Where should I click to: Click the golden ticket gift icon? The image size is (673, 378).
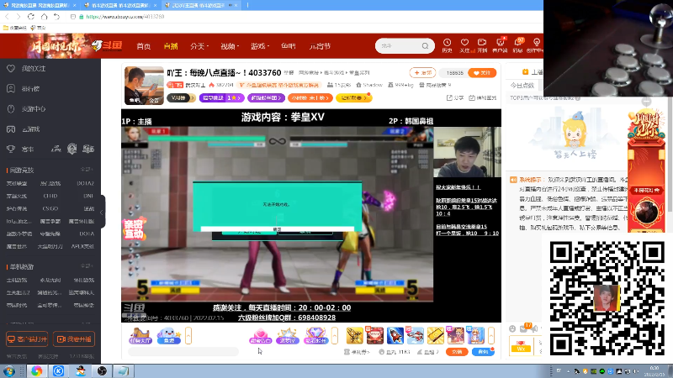pyautogui.click(x=435, y=335)
